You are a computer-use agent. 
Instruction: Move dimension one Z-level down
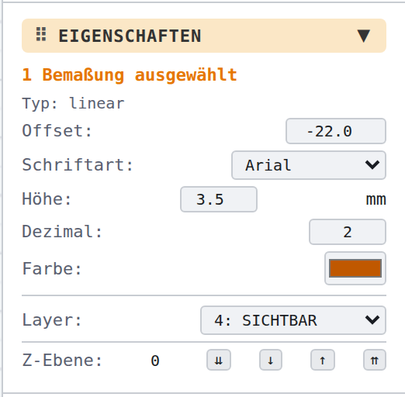point(271,360)
